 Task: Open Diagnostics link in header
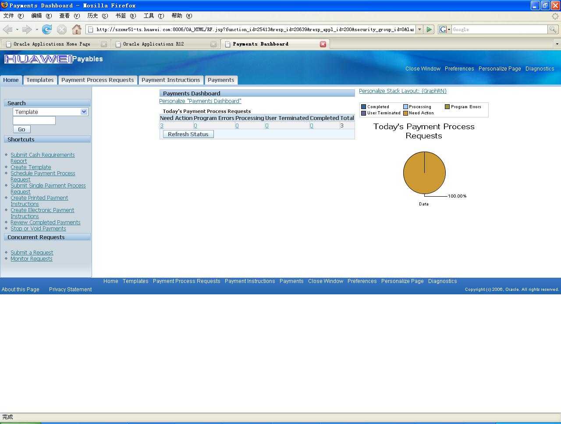(540, 69)
